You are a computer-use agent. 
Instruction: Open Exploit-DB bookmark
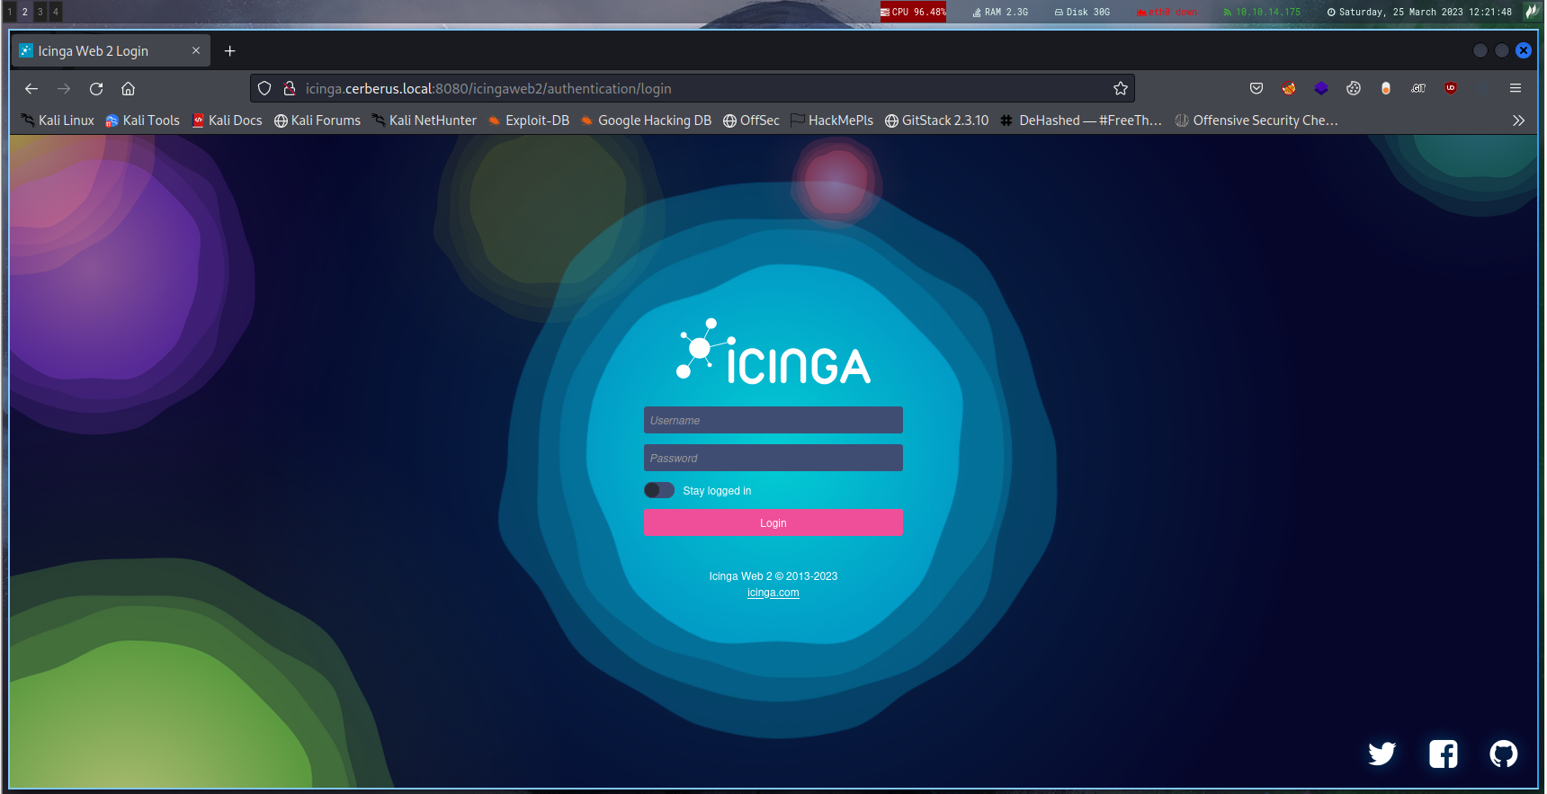click(x=528, y=120)
